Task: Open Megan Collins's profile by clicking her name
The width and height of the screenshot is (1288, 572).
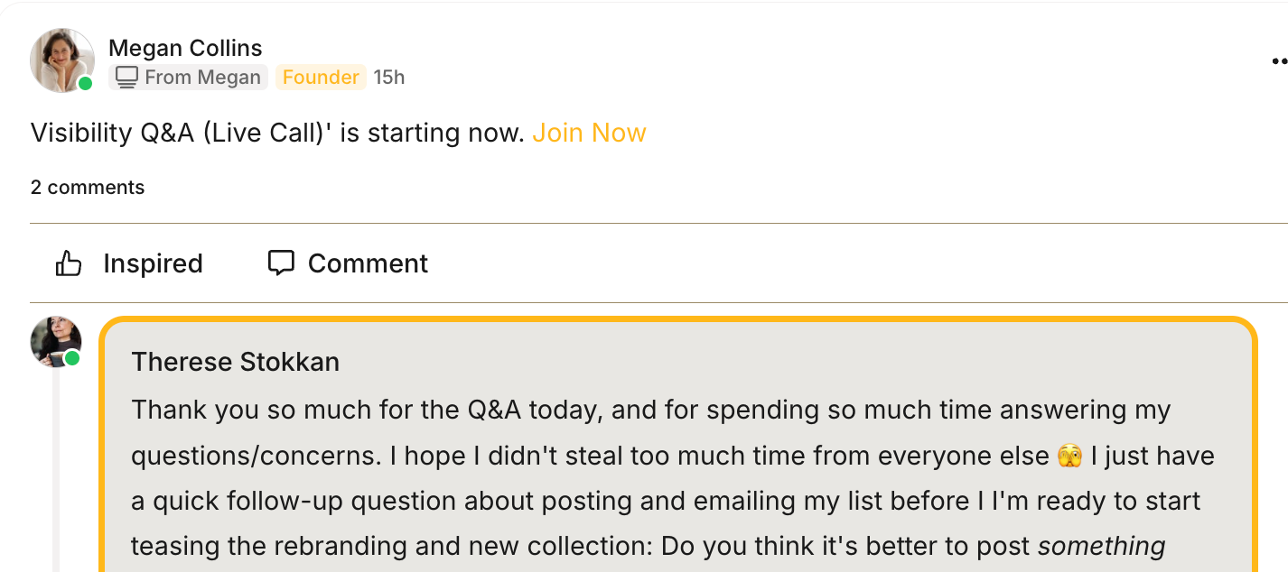Action: (x=185, y=47)
